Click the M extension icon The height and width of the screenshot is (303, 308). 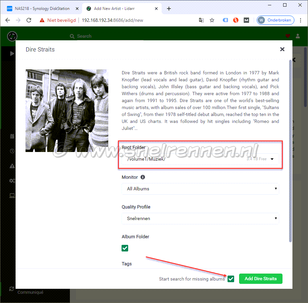click(x=246, y=20)
